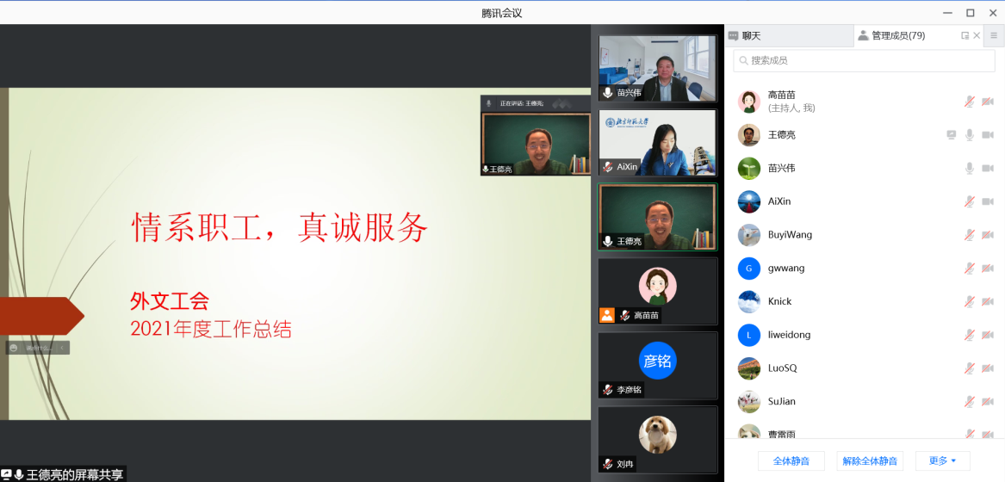This screenshot has height=482, width=1005.
Task: Click 王德亮's microphone icon in list
Action: click(x=970, y=135)
